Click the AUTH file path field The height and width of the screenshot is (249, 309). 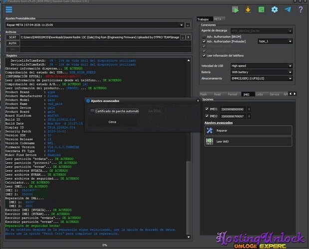106,43
